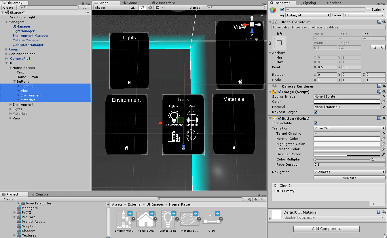Expand the Room hierarchy item
This screenshot has height=238, width=387.
click(x=6, y=49)
